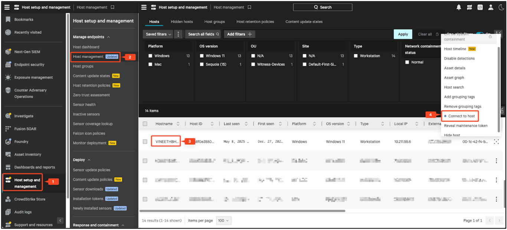This screenshot has height=230, width=507.
Task: Open Support and resources icon
Action: [x=8, y=224]
